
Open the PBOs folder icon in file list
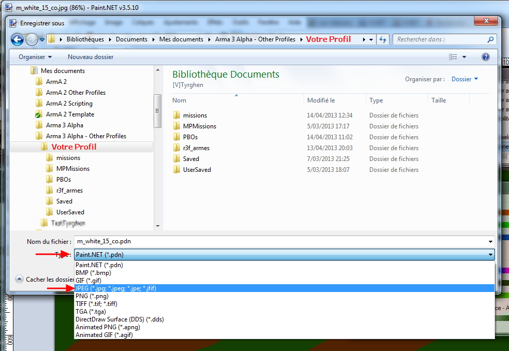[176, 137]
